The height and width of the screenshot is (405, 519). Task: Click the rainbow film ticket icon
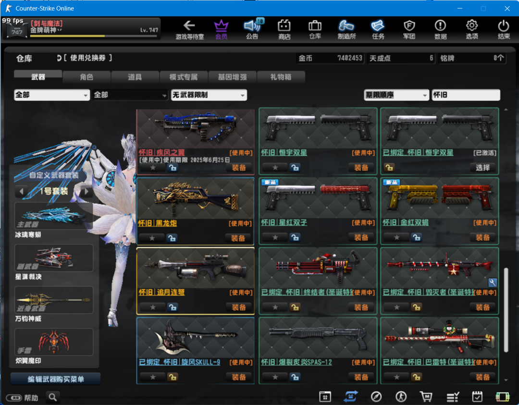[503, 396]
